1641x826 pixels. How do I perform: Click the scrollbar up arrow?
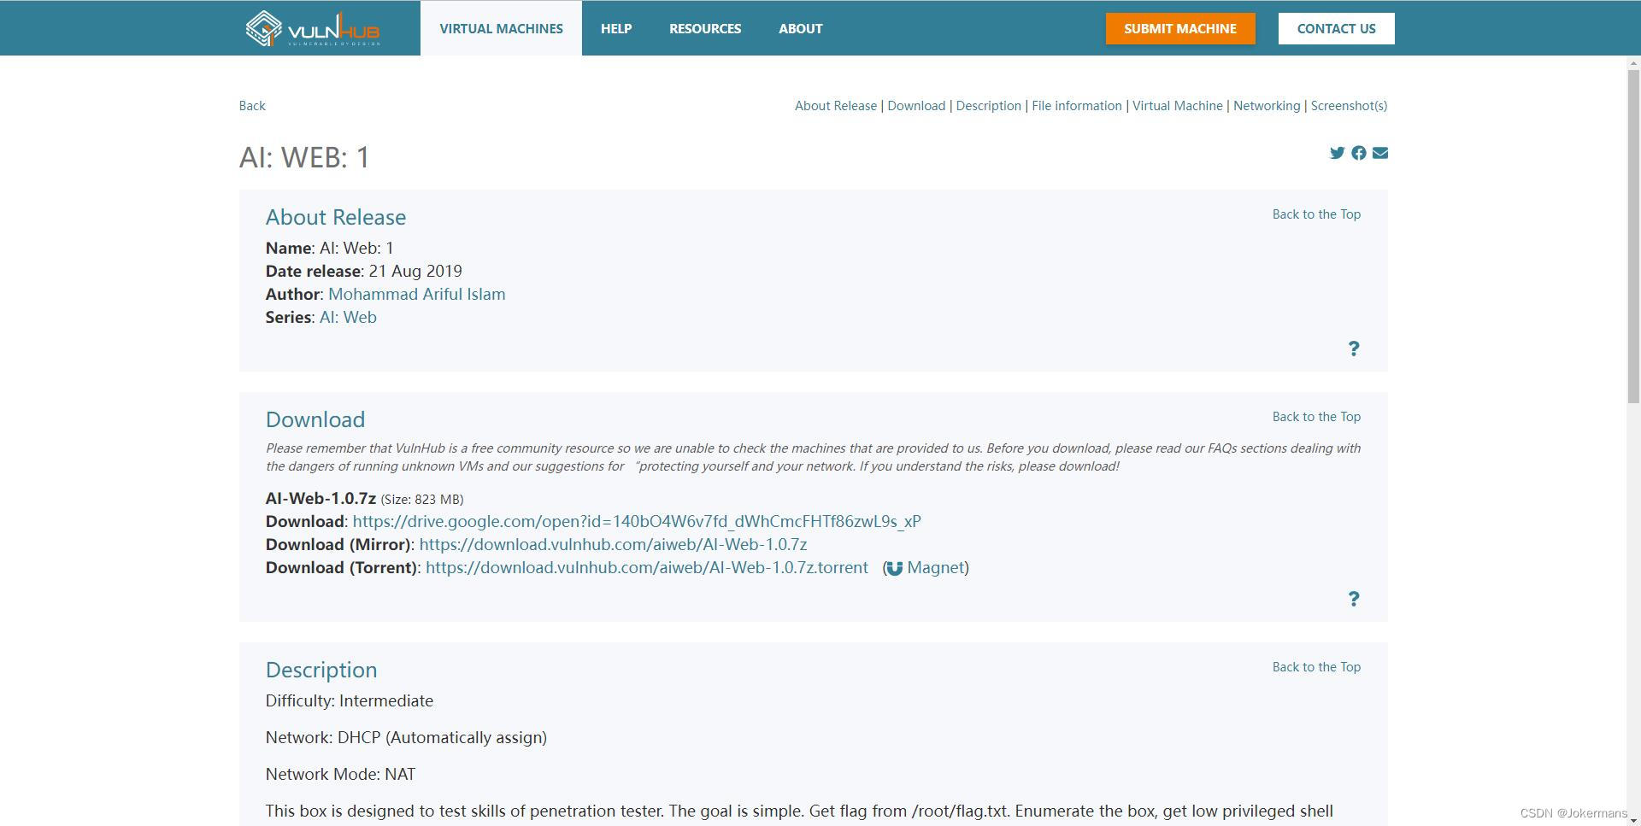(x=1633, y=62)
